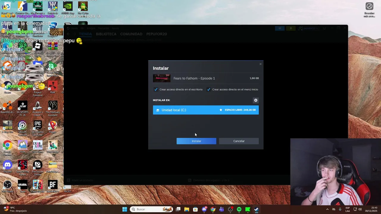Open Peggle desktop icon
Image resolution: width=381 pixels, height=214 pixels.
[53, 127]
